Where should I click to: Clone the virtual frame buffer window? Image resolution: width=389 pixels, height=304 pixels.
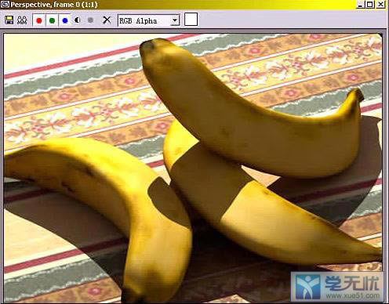[22, 20]
